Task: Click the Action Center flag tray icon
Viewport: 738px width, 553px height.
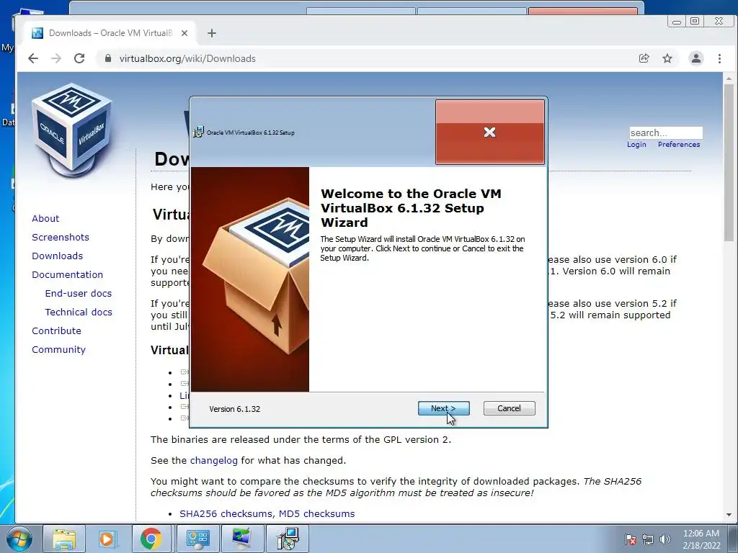Action: [631, 539]
